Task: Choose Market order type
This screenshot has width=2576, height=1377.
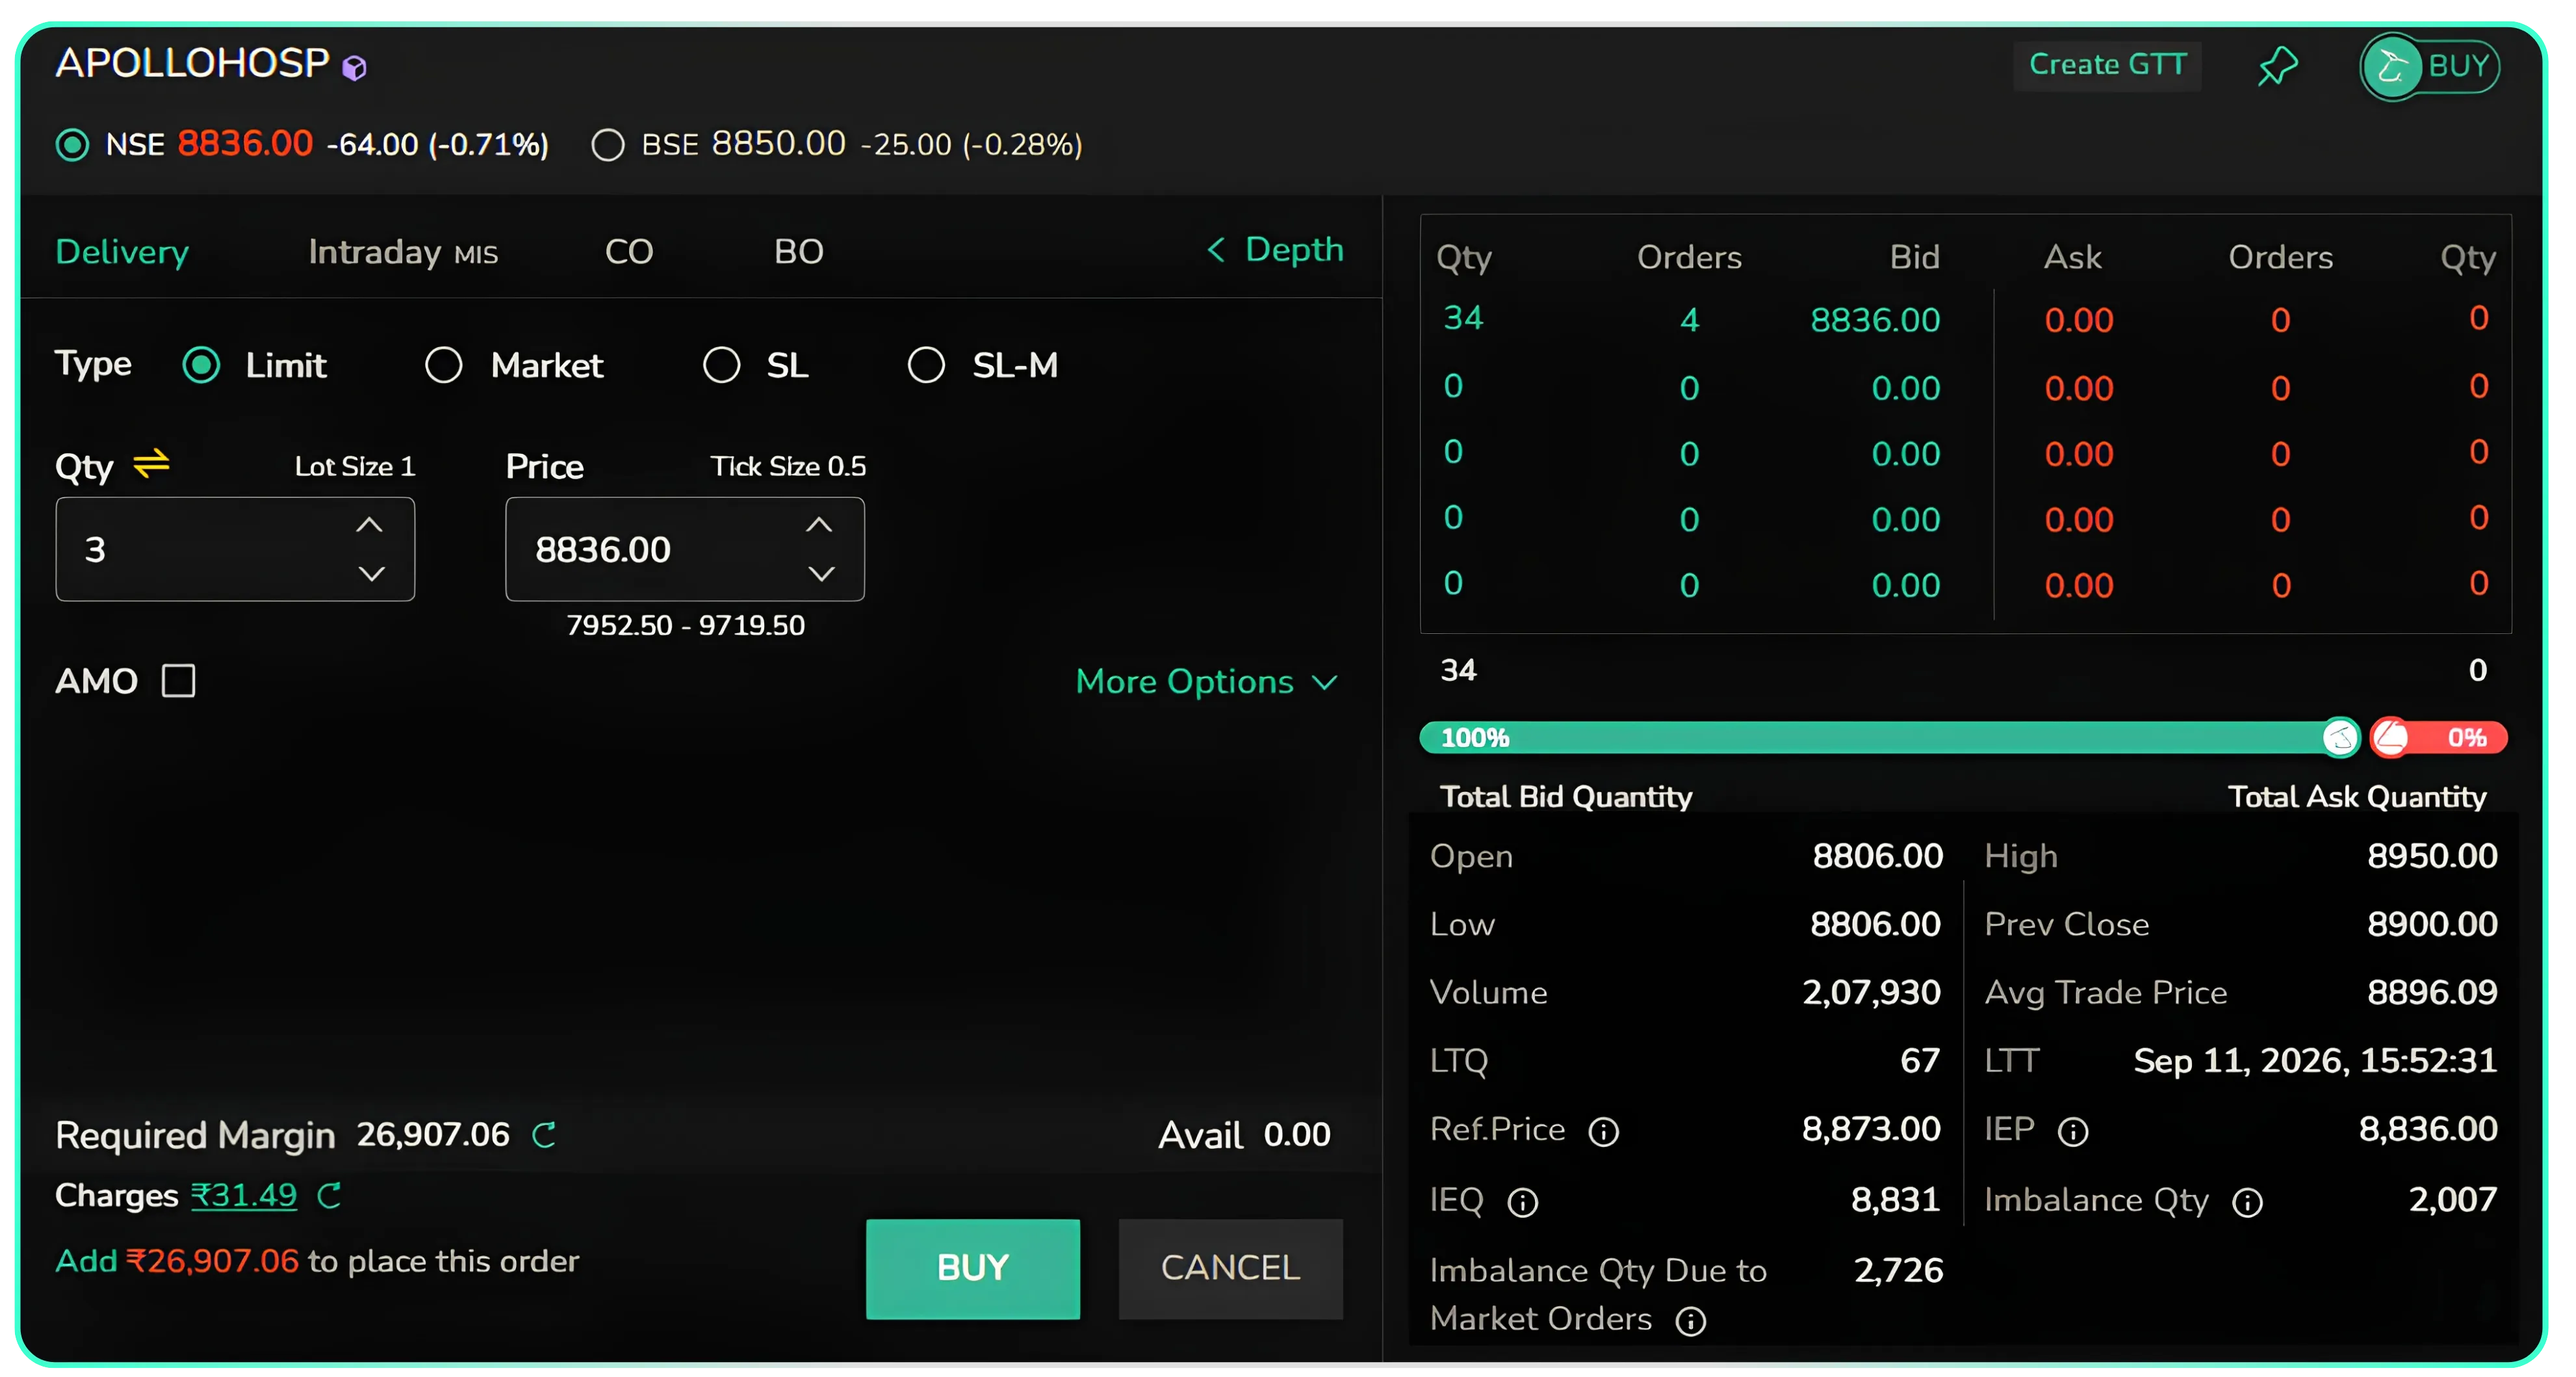Action: point(444,365)
